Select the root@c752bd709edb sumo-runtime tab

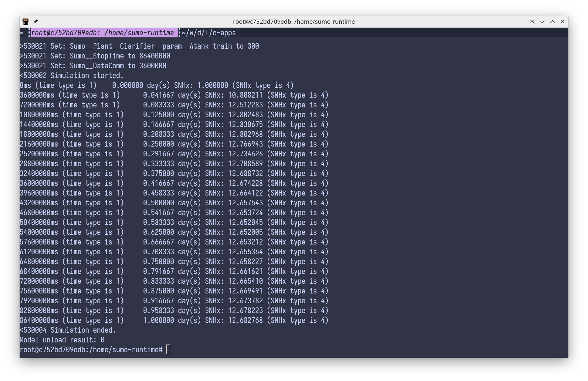click(103, 33)
